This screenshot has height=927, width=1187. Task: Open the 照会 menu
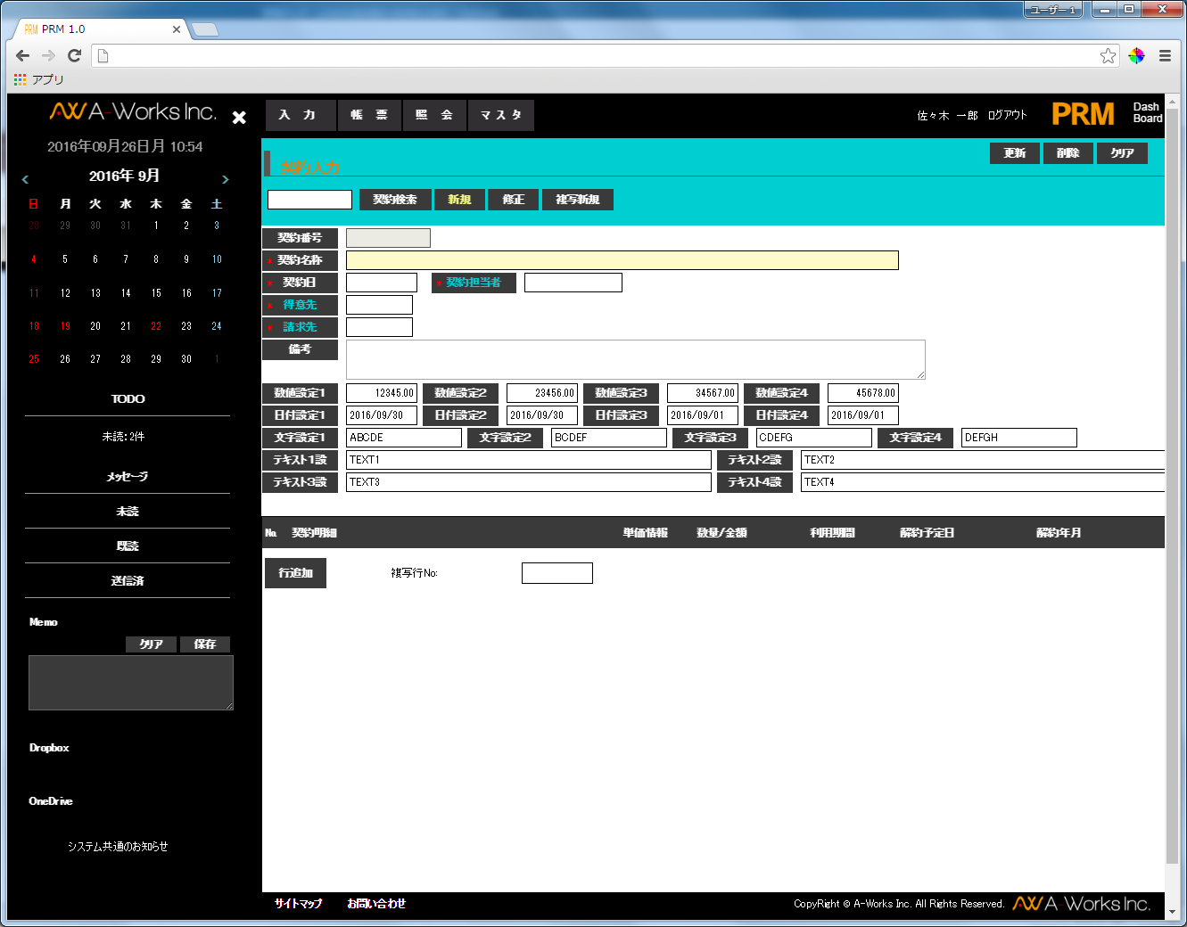[434, 115]
